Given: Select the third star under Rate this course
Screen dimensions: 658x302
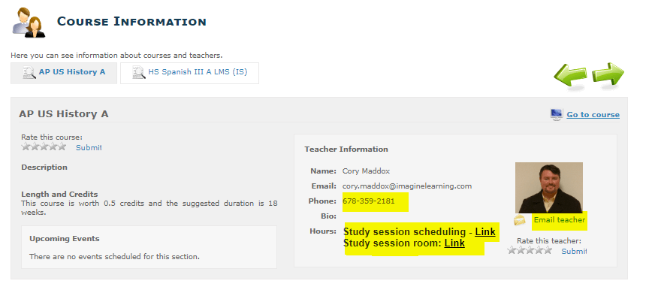Looking at the screenshot, I should (44, 146).
